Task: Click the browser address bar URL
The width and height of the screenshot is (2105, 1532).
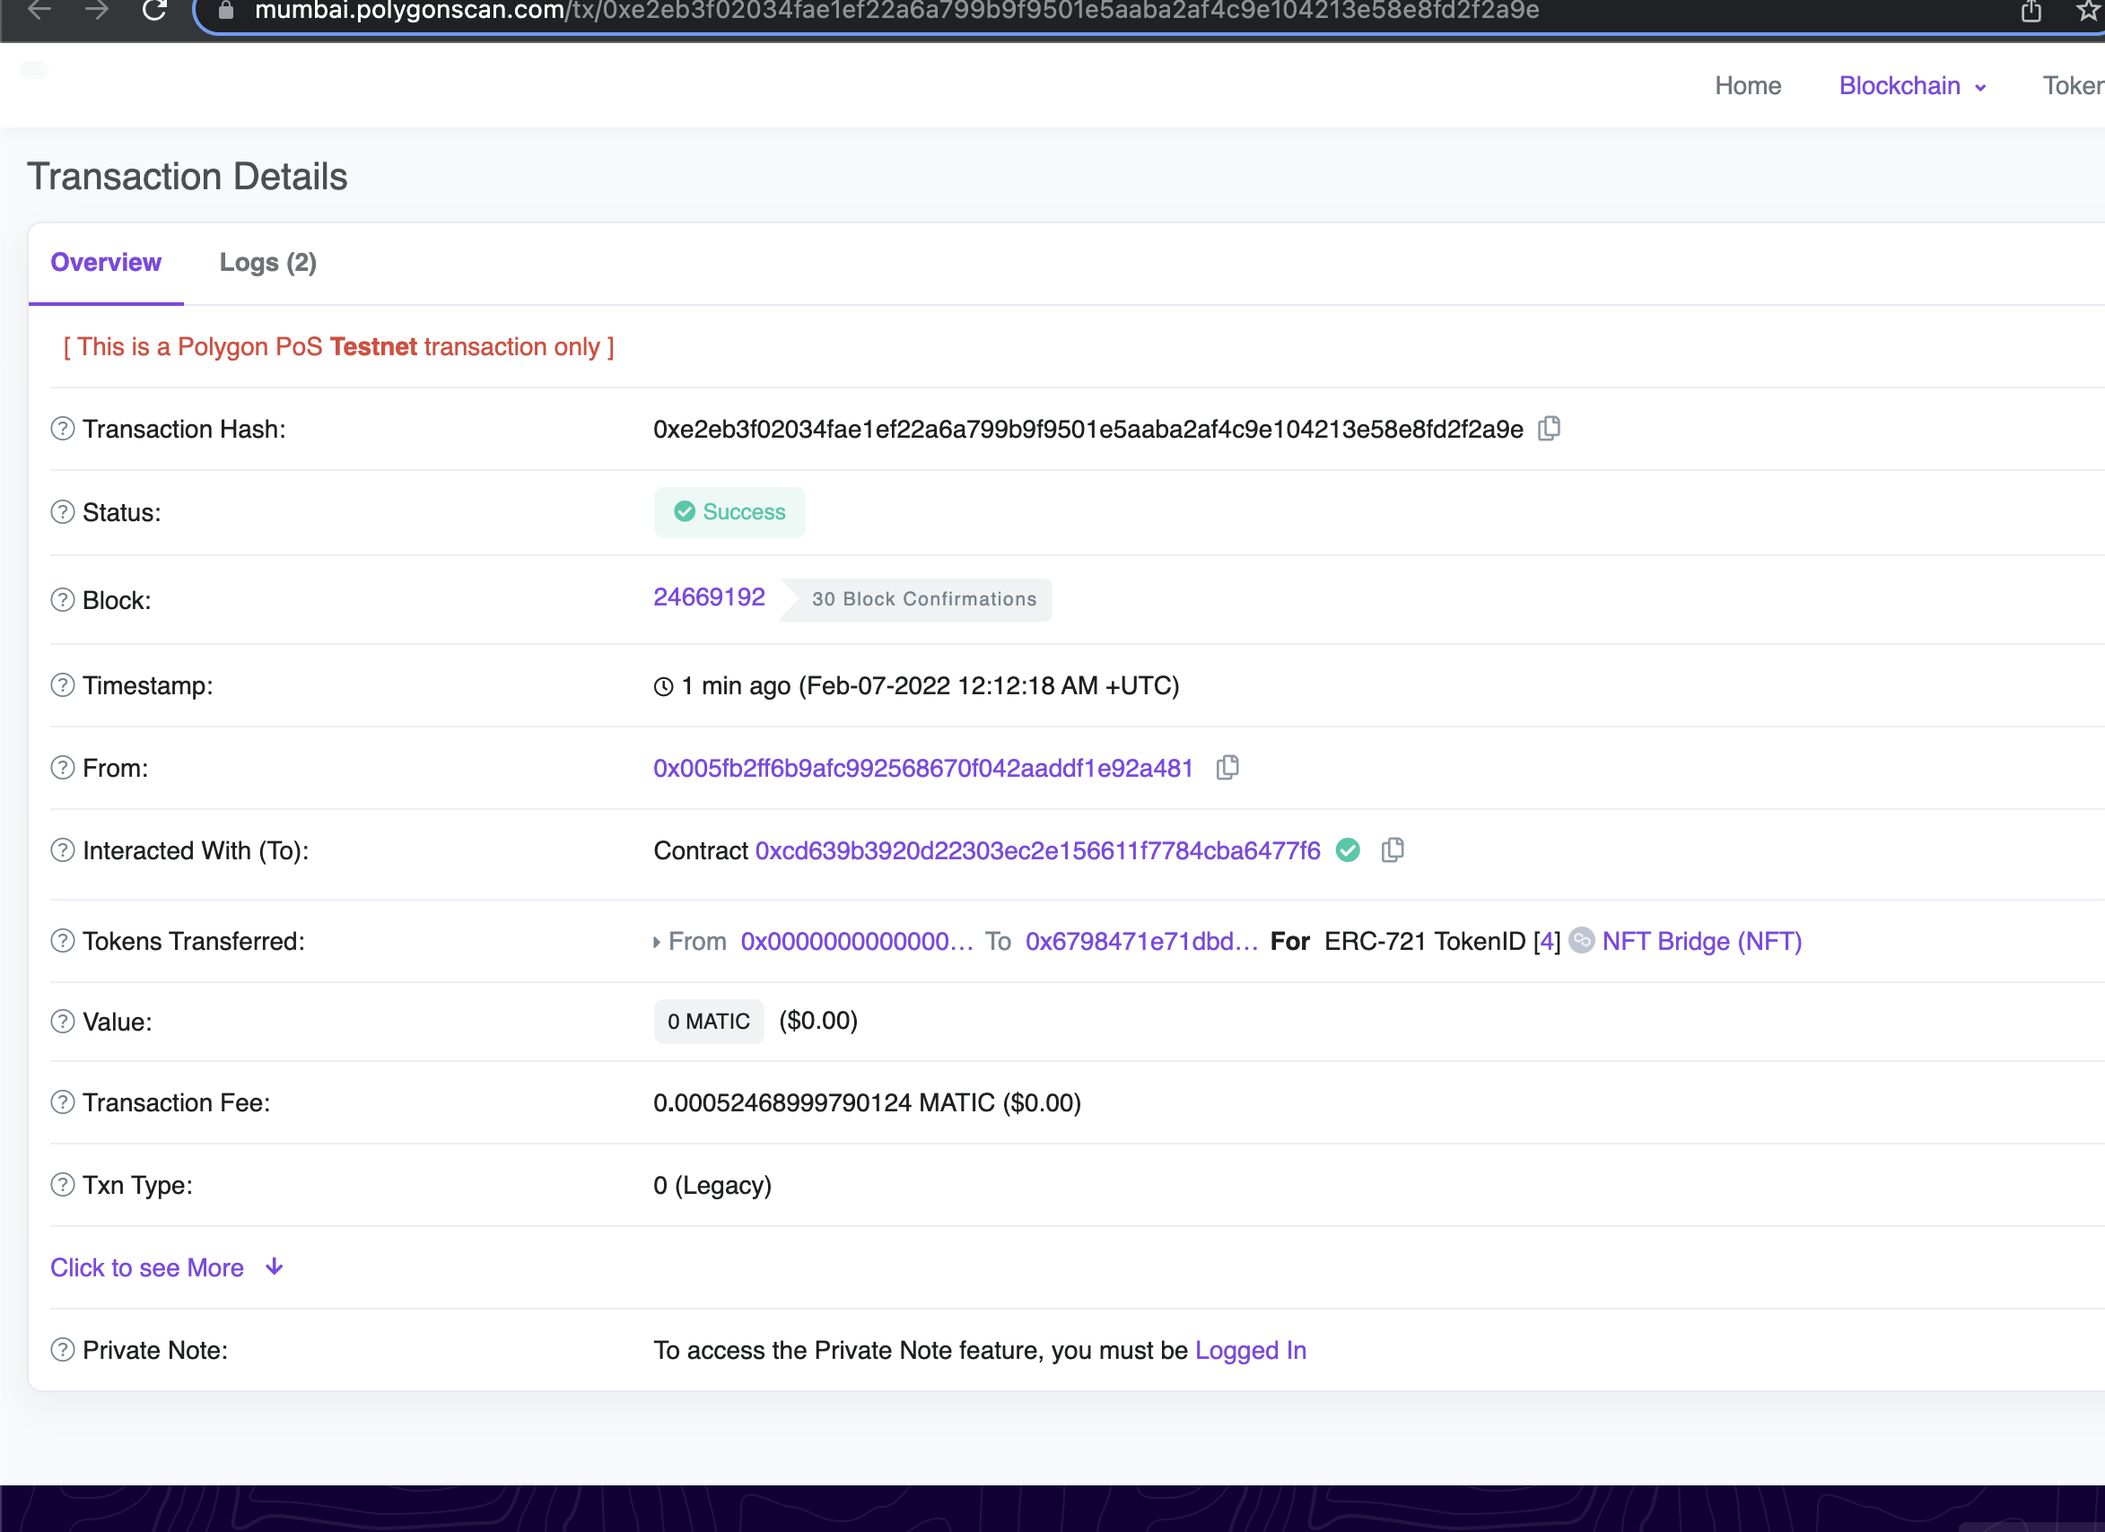Action: coord(896,11)
